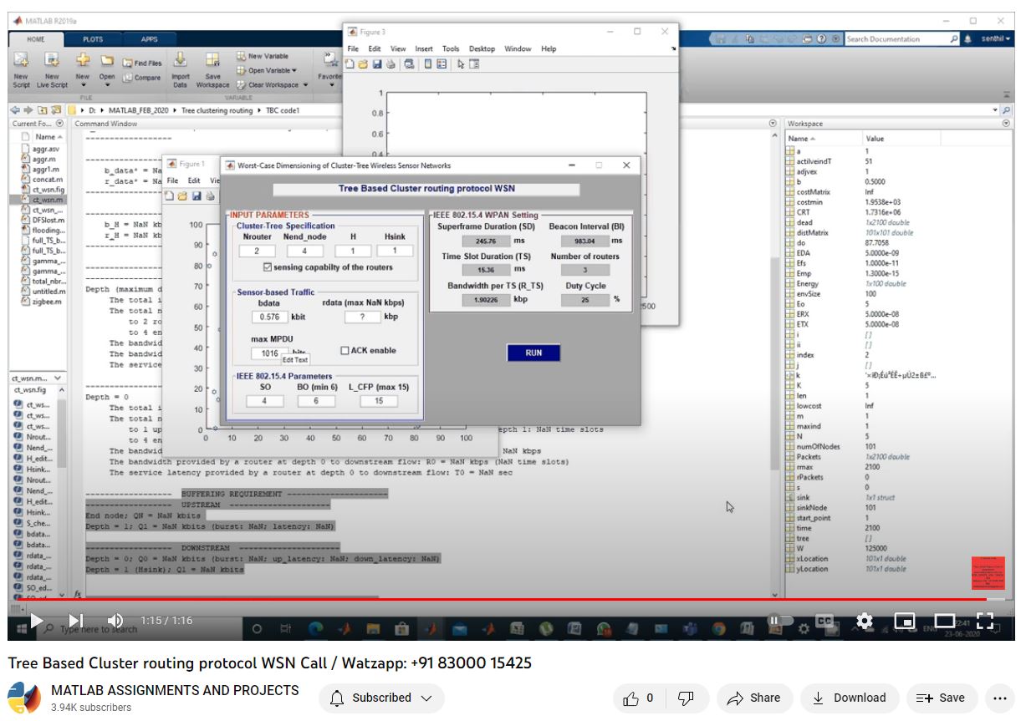Toggle sensing capability of the routers checkbox

pyautogui.click(x=268, y=267)
